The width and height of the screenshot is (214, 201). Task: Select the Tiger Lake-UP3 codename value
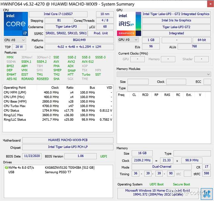coord(66,27)
